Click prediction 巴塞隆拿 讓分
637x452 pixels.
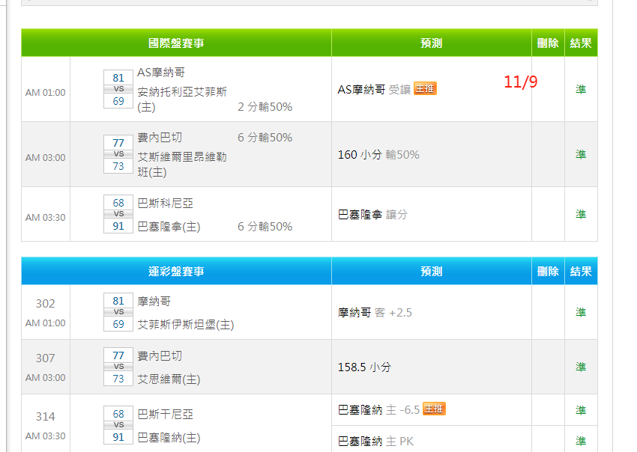pos(372,214)
